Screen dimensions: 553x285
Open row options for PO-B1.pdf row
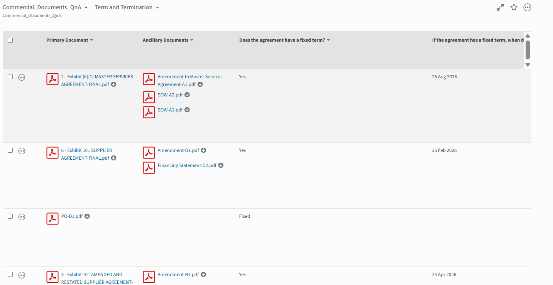(x=22, y=217)
